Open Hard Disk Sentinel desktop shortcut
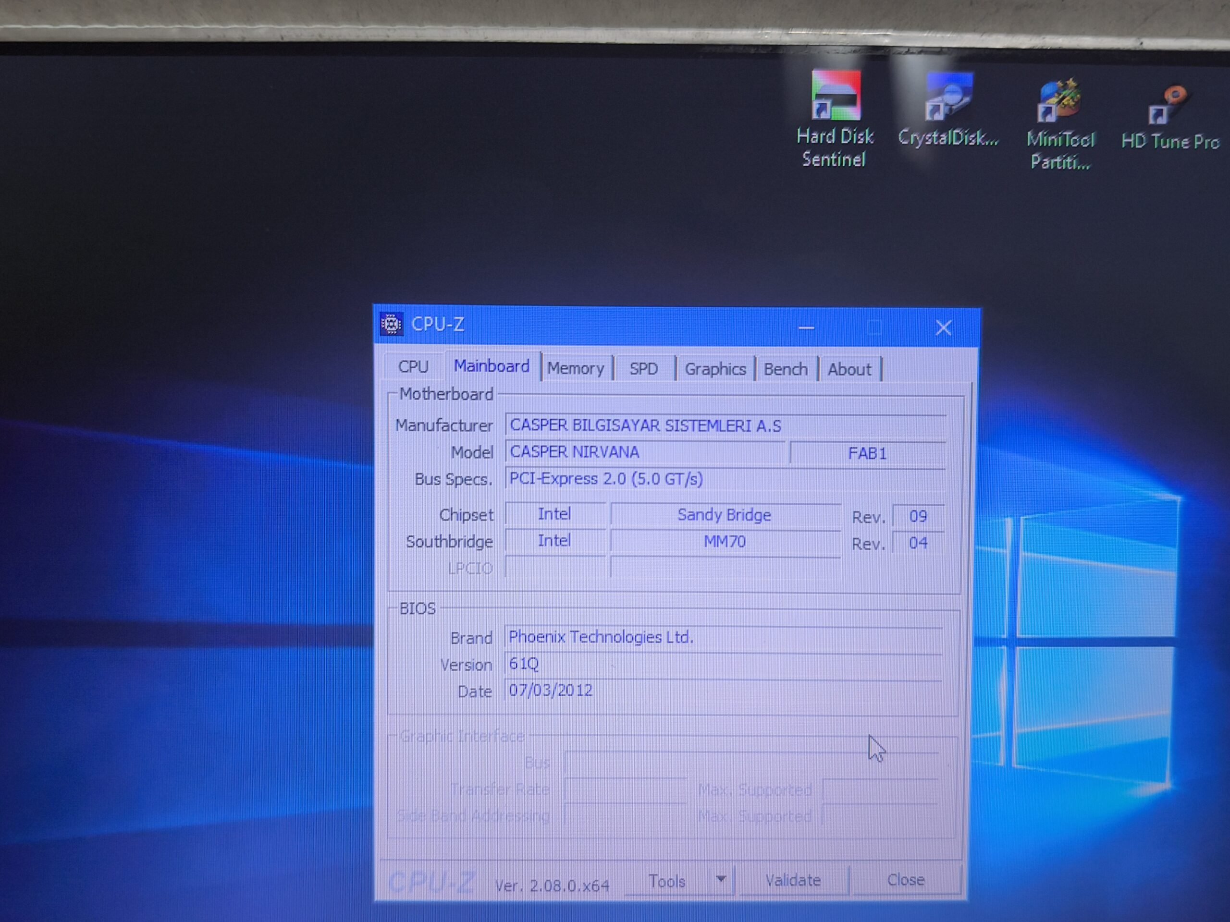Screen dimensions: 1230x922 [x=835, y=120]
